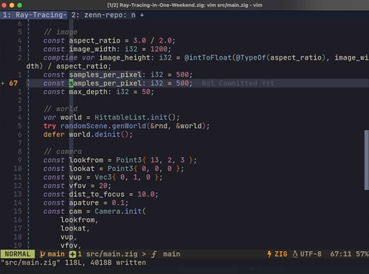The image size is (369, 274).
Task: Click the green plus changes icon in statusline
Action: pyautogui.click(x=72, y=254)
